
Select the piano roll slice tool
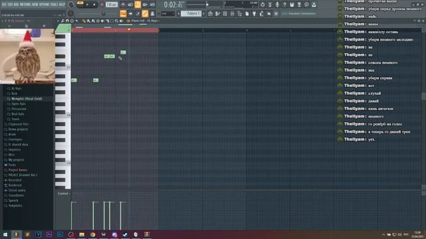coord(107,21)
